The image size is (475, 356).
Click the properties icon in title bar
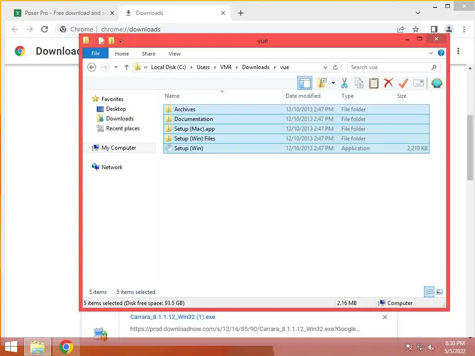[101, 41]
